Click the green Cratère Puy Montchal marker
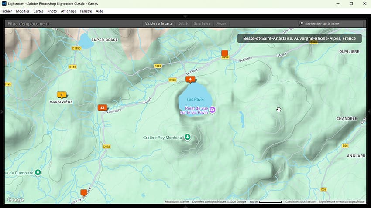 188,138
